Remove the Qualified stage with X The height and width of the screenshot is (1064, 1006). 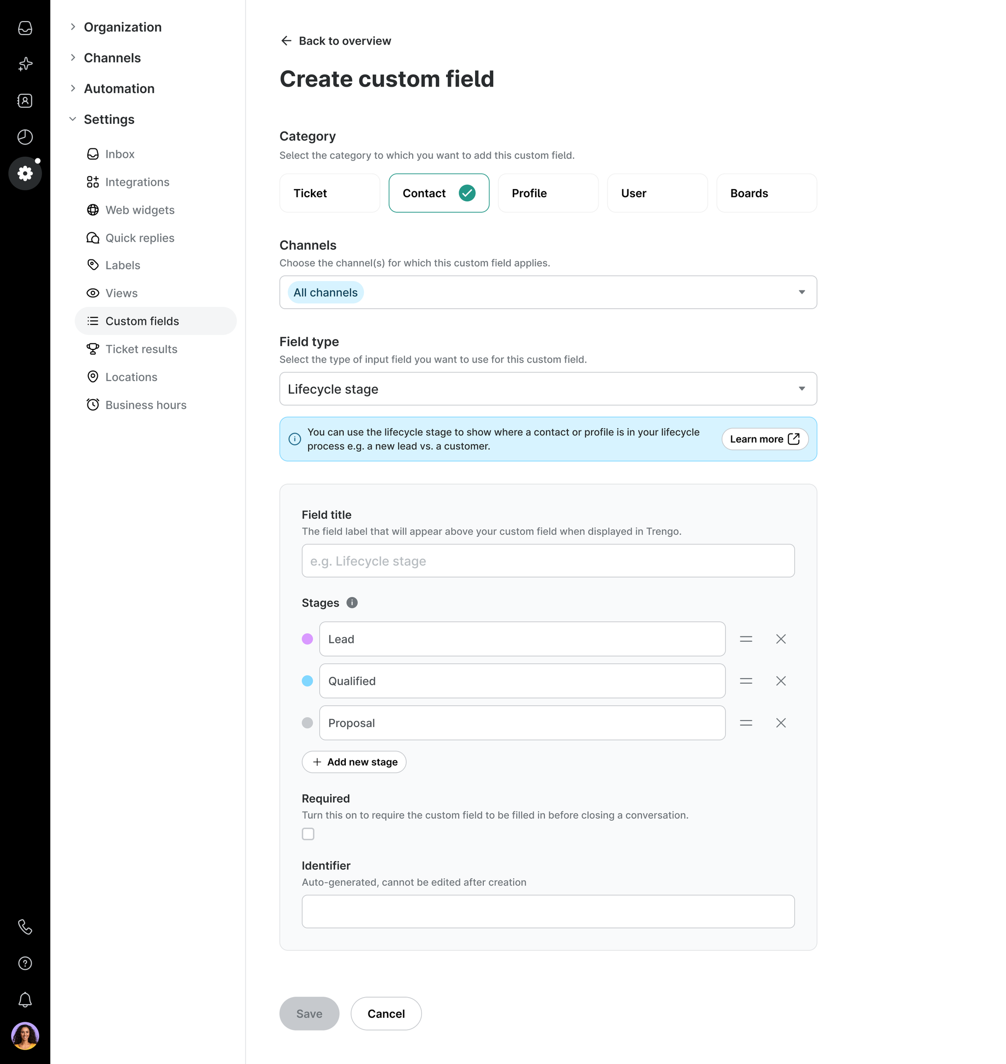pyautogui.click(x=780, y=681)
